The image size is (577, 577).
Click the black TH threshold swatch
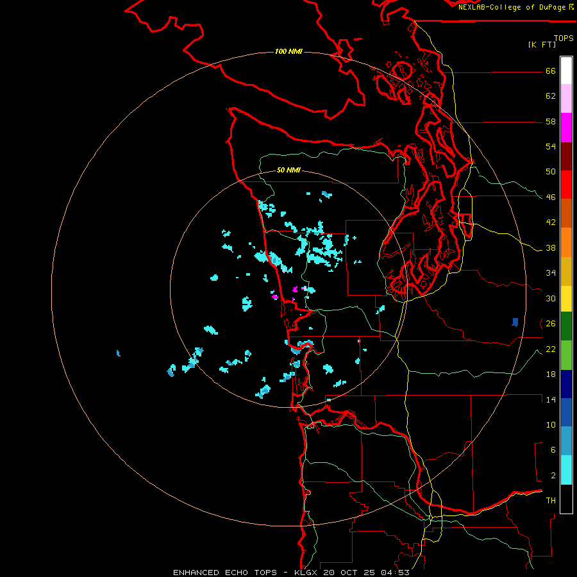pos(566,499)
